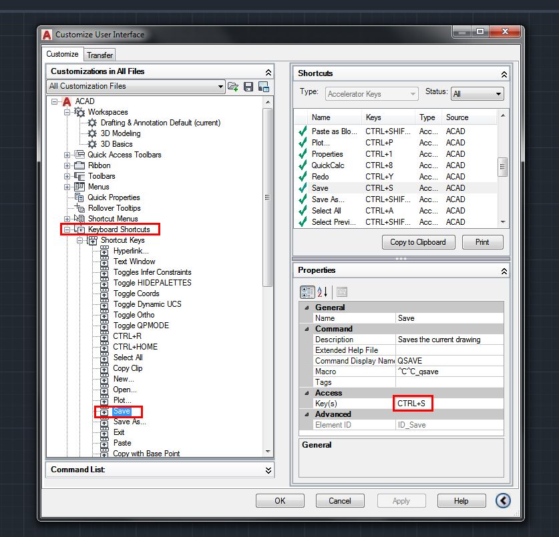Sort properties alphabetically with A-Z icon
Viewport: 559px width, 537px height.
tap(323, 292)
